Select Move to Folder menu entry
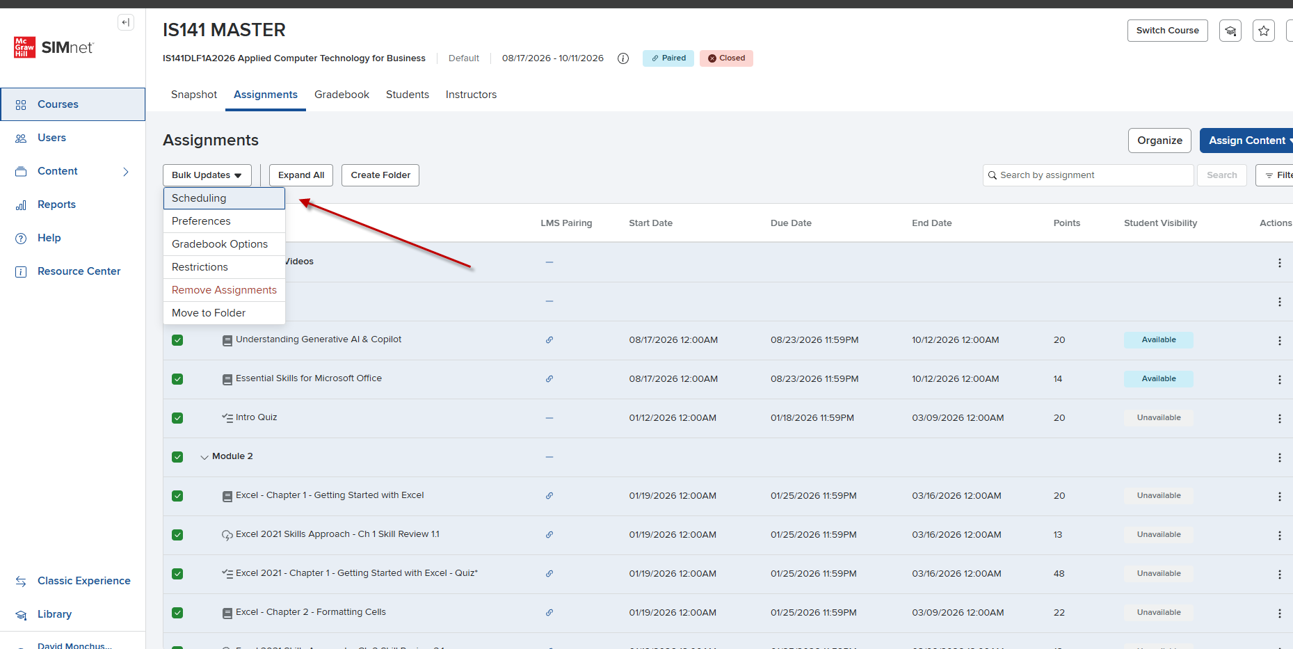Image resolution: width=1293 pixels, height=649 pixels. pos(224,313)
